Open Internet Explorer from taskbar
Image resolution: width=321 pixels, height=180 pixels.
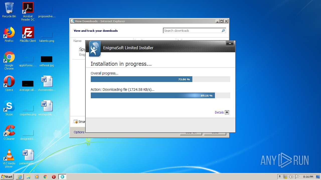point(20,177)
